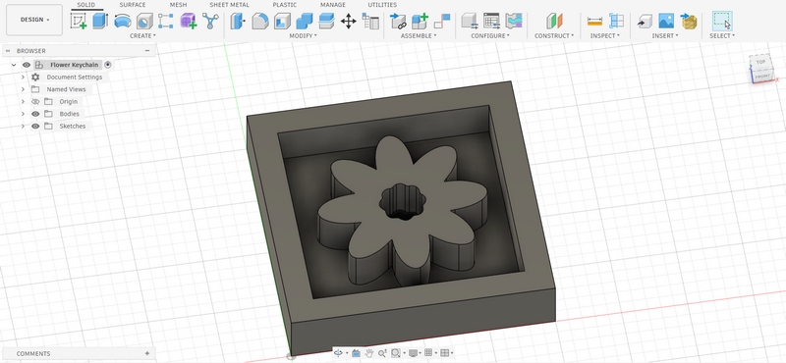Click the Offset Plane construct icon
This screenshot has height=363, width=786.
coord(554,21)
